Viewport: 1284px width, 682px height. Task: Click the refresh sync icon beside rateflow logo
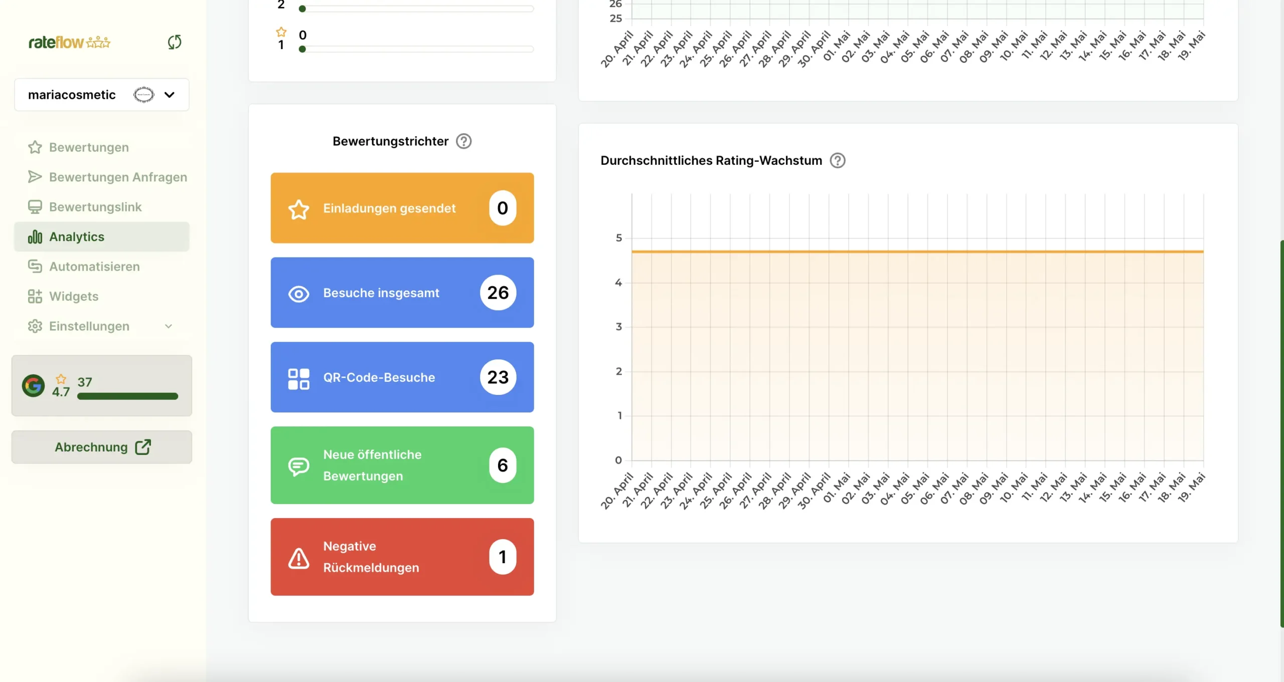click(174, 42)
